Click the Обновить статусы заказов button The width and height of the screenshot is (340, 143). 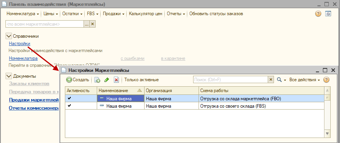pyautogui.click(x=216, y=14)
